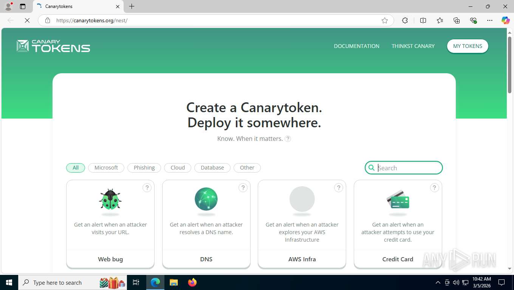The width and height of the screenshot is (514, 290).
Task: Filter tokens by Cloud
Action: (178, 168)
